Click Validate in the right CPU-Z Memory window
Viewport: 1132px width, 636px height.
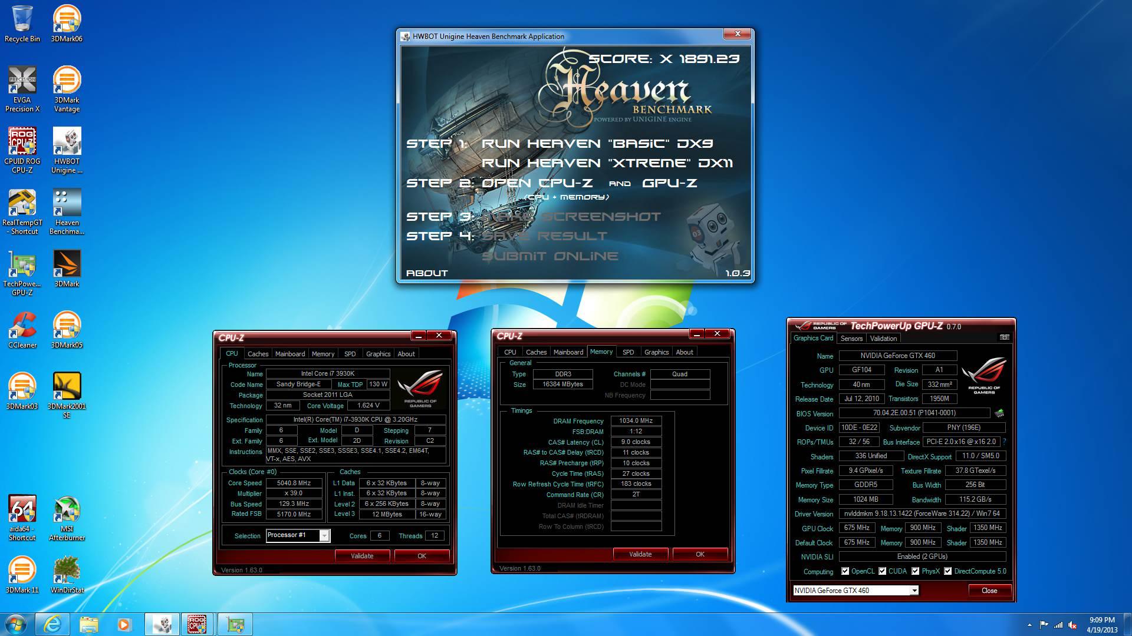coord(640,554)
